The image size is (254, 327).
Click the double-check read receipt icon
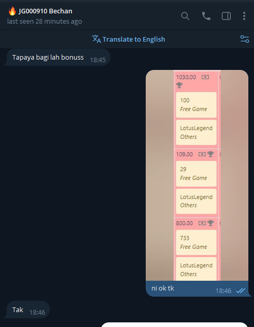pyautogui.click(x=241, y=290)
